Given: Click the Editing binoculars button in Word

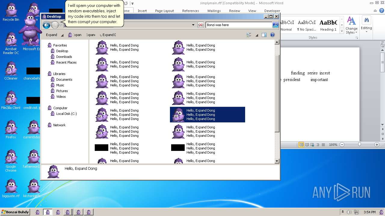Looking at the screenshot, I should point(366,24).
